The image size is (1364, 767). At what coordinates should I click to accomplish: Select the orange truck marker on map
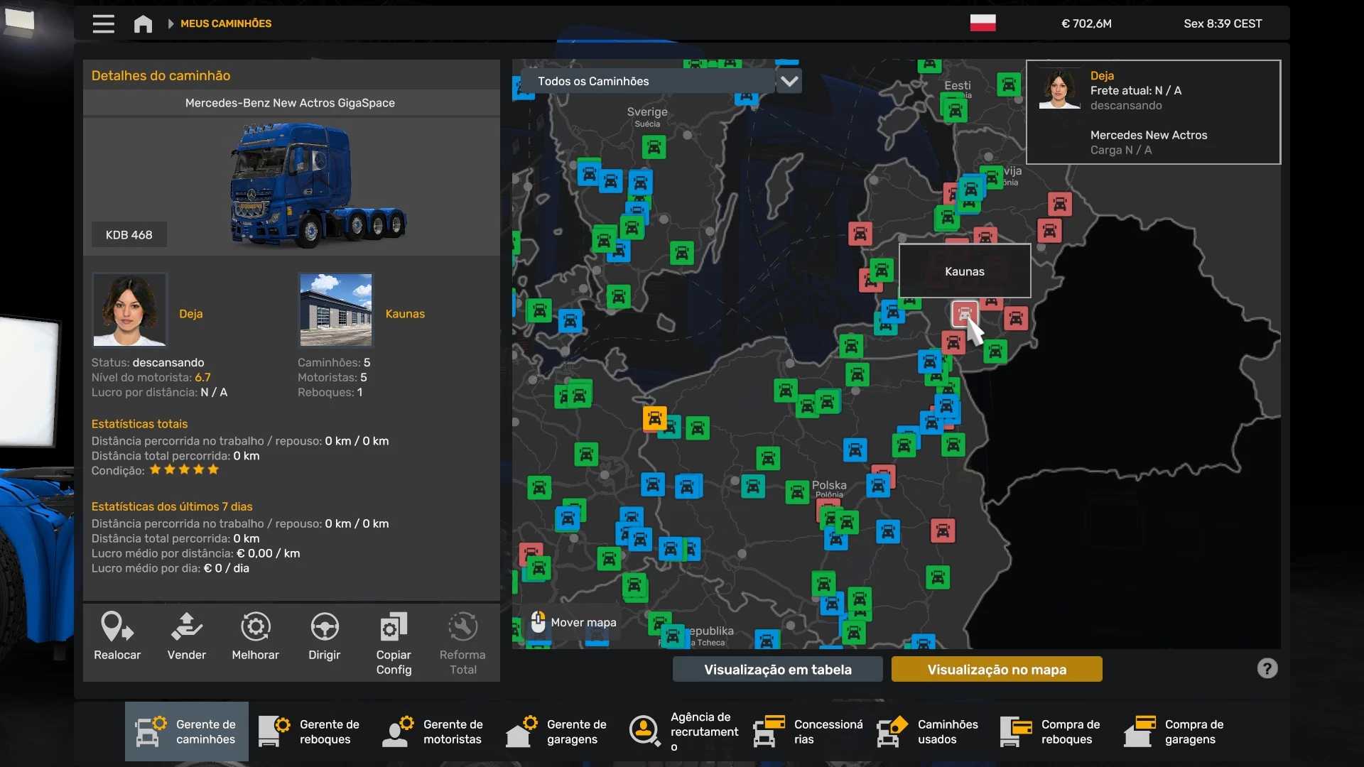tap(654, 418)
